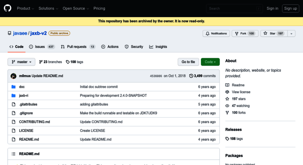Open the .gitattributes file
This screenshot has width=303, height=165.
tap(28, 104)
